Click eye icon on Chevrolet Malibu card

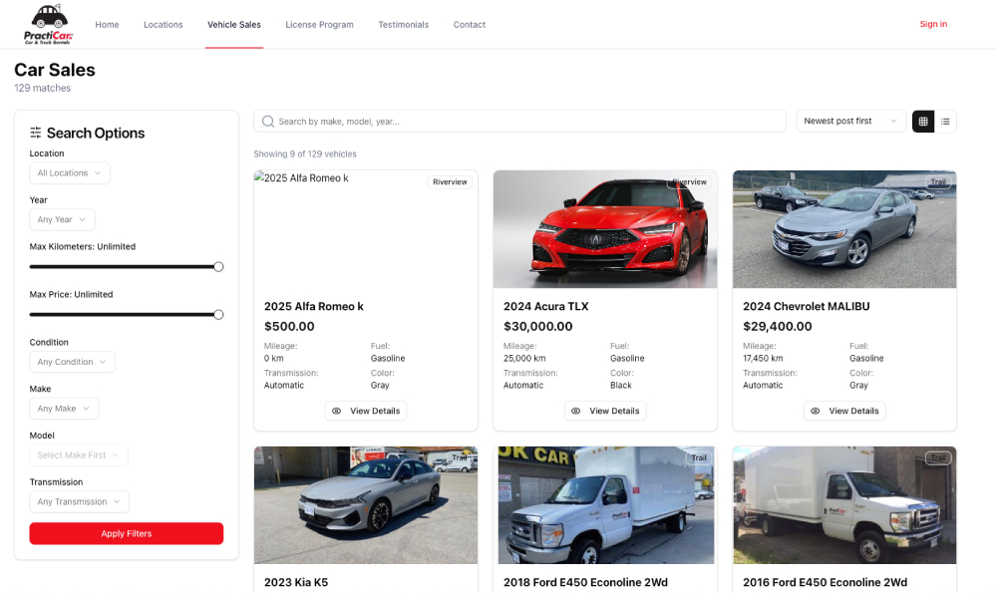click(x=815, y=411)
